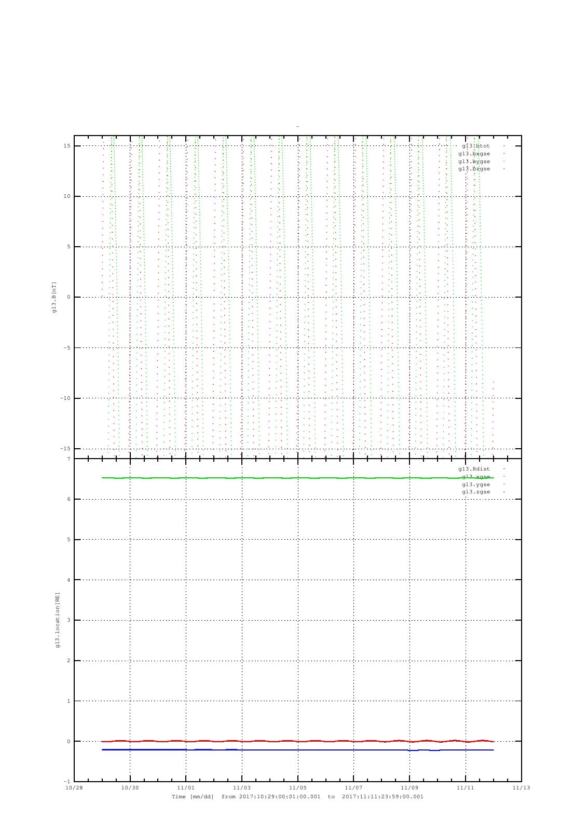
Task: Select the g13.xgse legend label
Action: [x=475, y=477]
